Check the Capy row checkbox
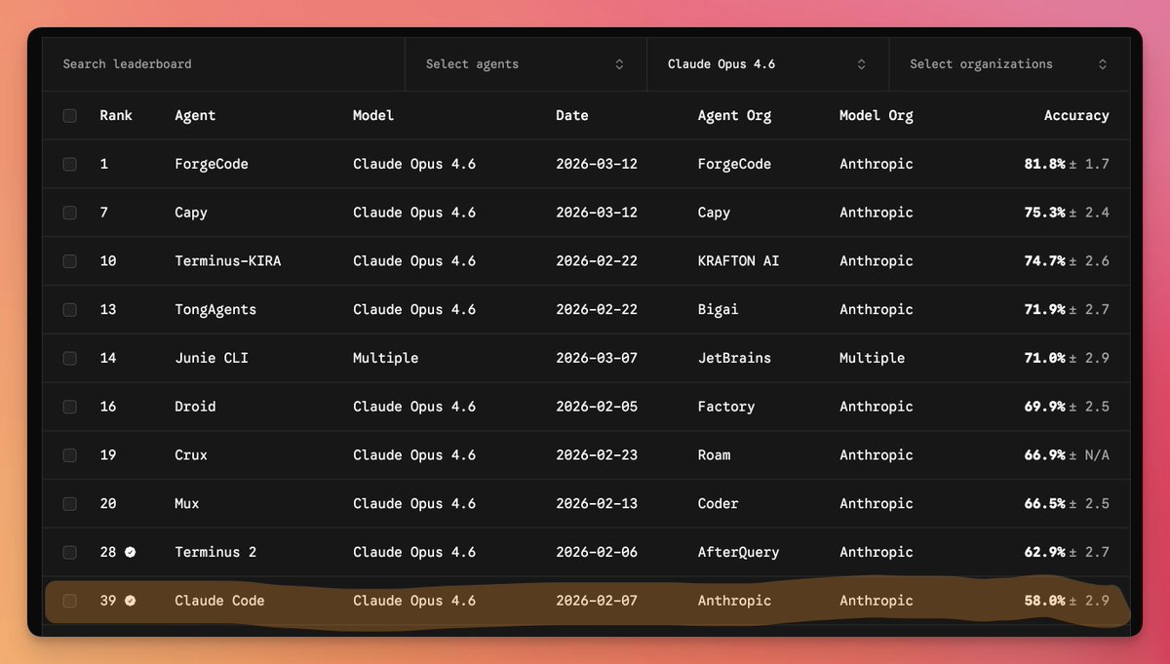Viewport: 1170px width, 664px height. pos(70,213)
